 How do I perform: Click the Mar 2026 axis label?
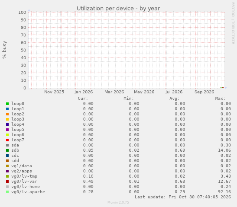coord(114,92)
